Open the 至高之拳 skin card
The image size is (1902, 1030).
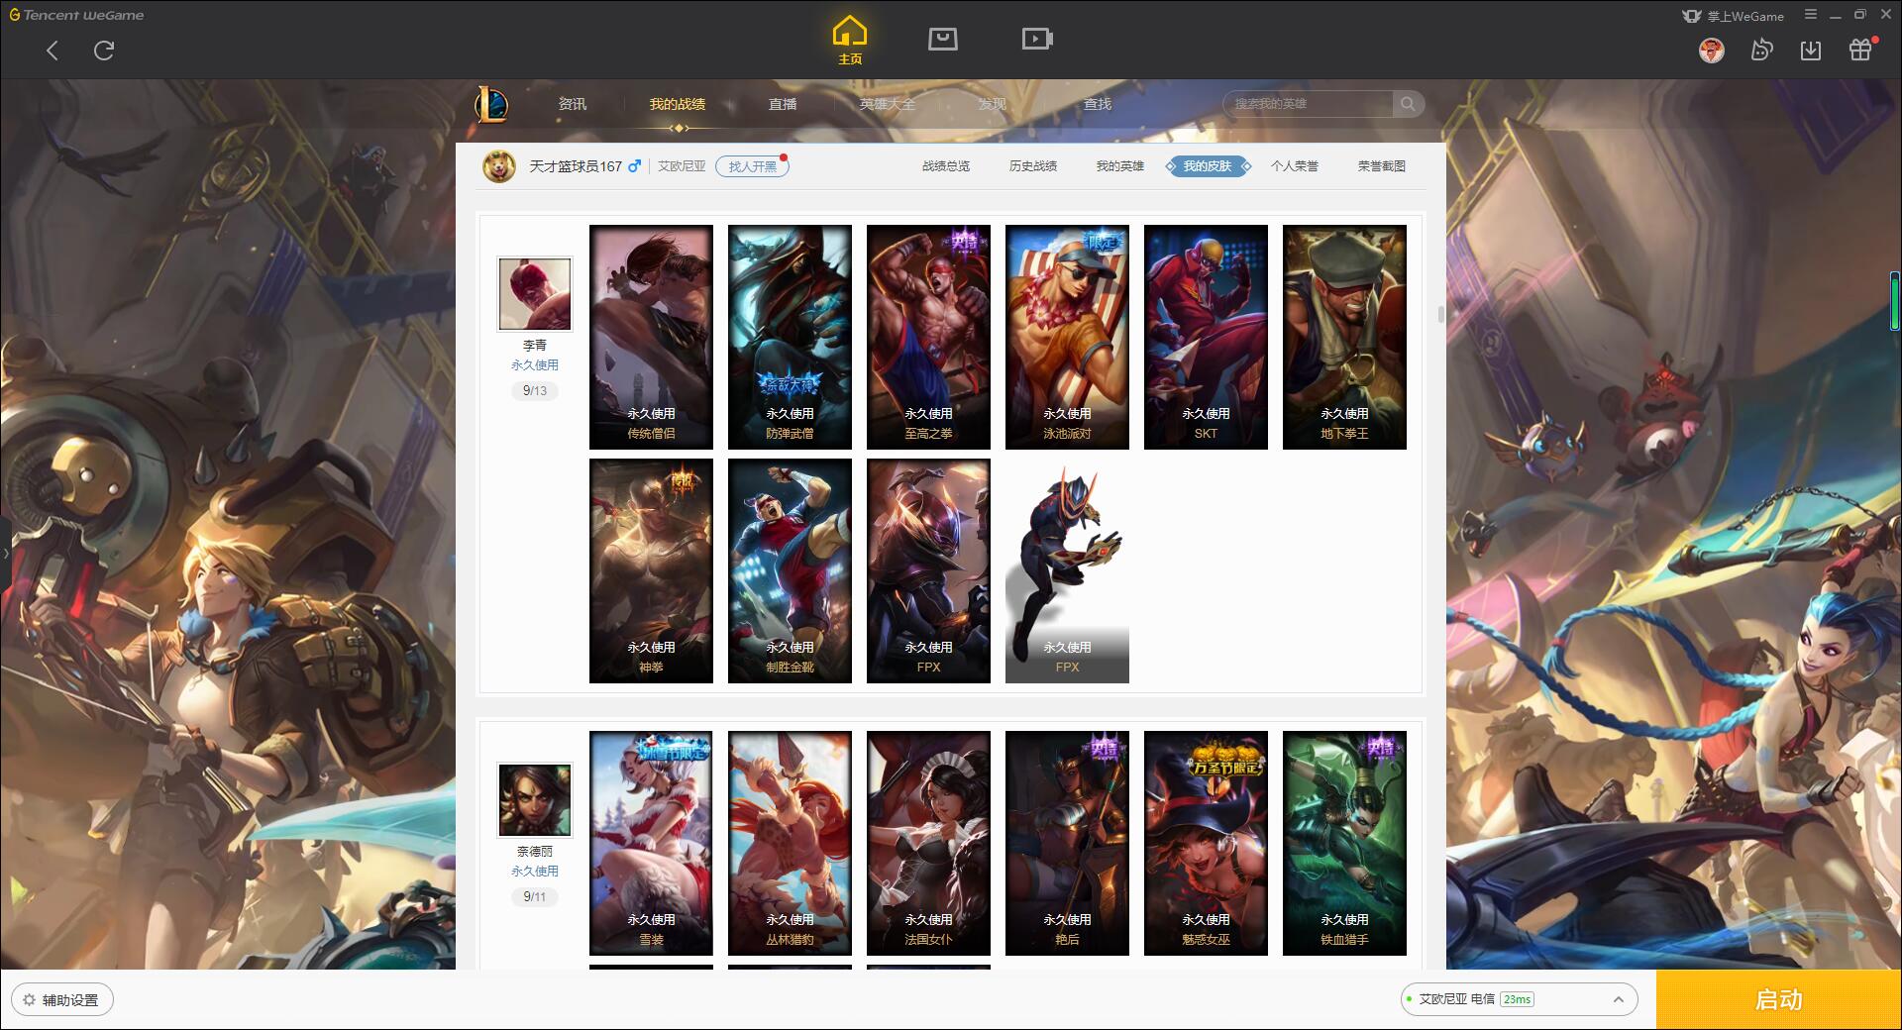(928, 337)
